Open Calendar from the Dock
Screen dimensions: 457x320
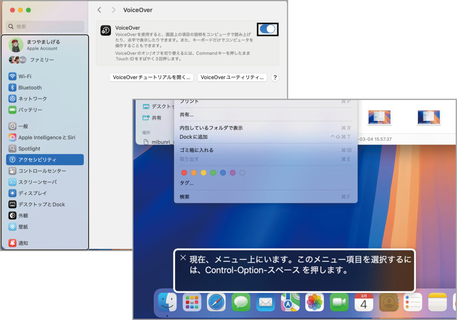(364, 302)
